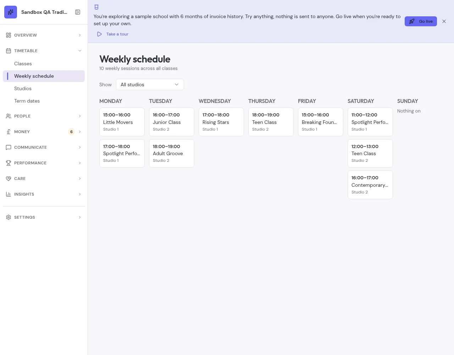Dismiss the sample school banner
Viewport: 454px width, 355px height.
pos(444,21)
